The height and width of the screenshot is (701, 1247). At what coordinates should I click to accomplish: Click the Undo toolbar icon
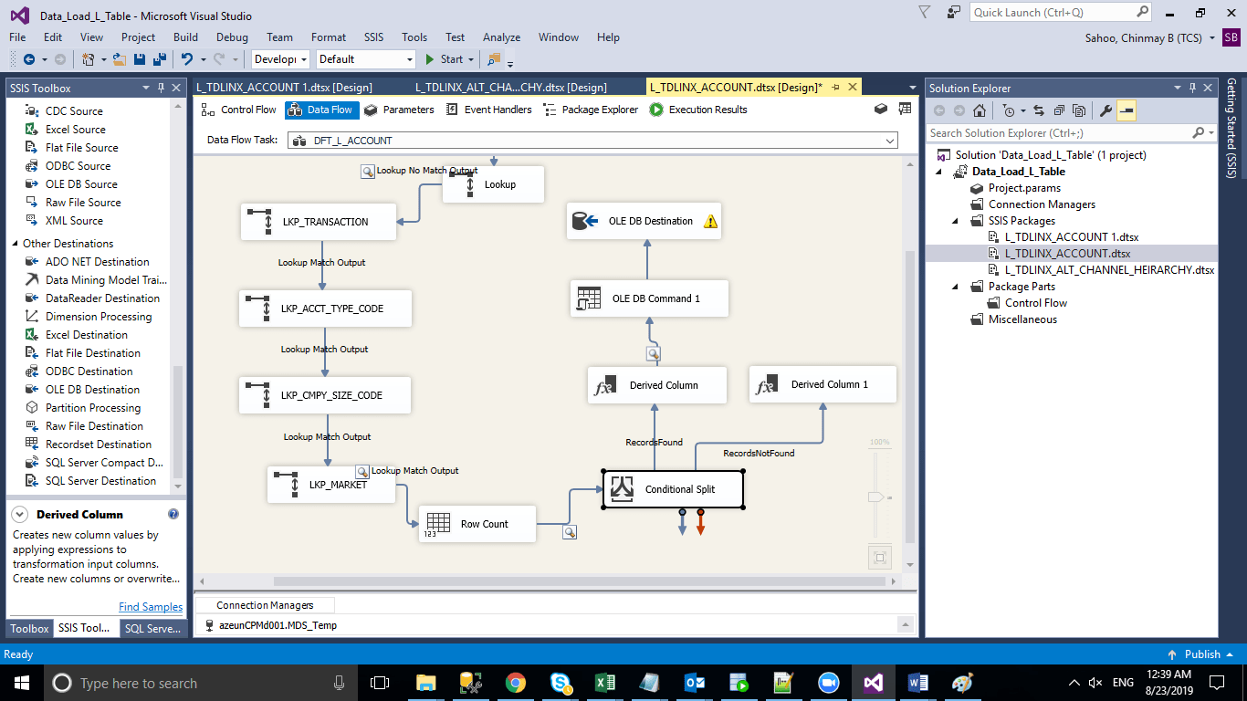pos(187,59)
